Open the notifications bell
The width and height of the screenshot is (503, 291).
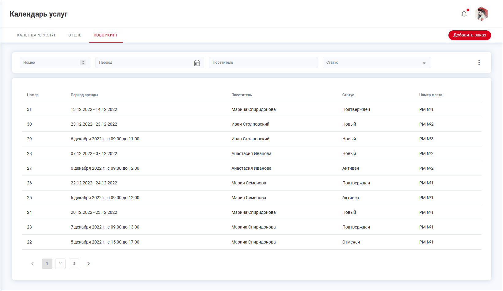(x=464, y=14)
